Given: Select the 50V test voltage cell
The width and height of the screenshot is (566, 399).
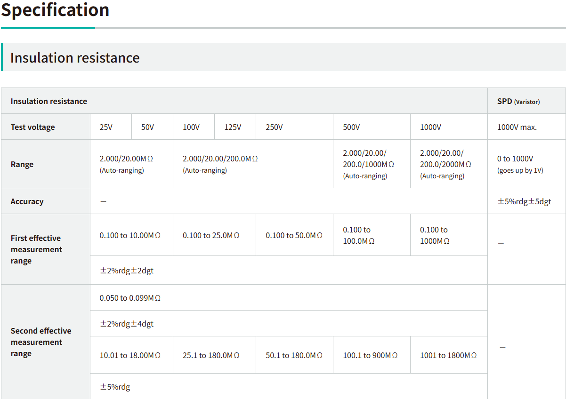Looking at the screenshot, I should tap(147, 127).
